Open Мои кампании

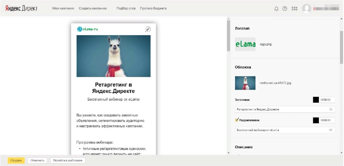point(63,8)
